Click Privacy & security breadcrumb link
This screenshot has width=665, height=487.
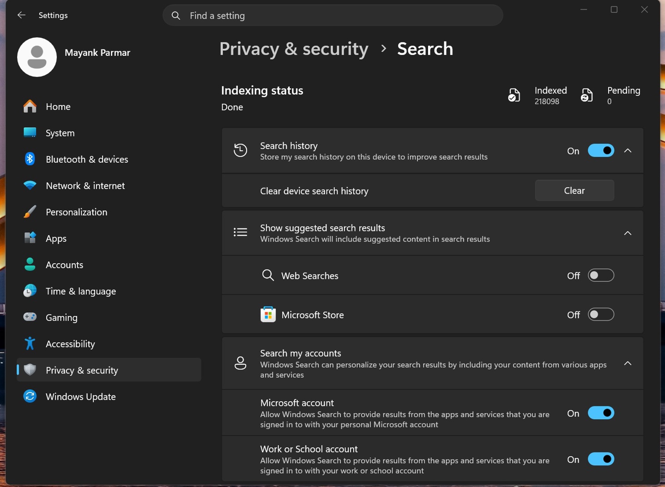[x=294, y=49]
